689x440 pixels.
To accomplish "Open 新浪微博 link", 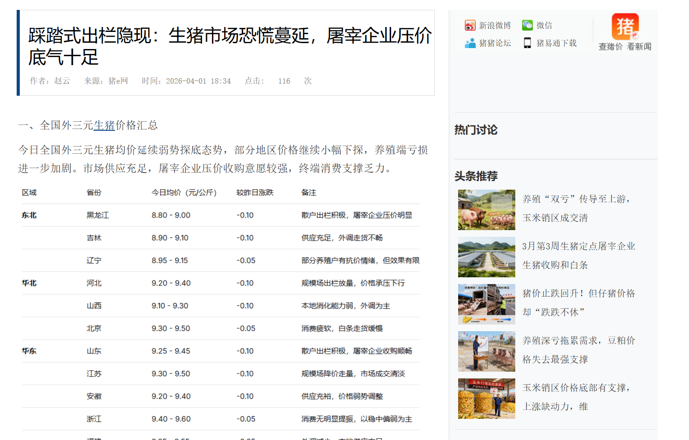I will point(495,26).
